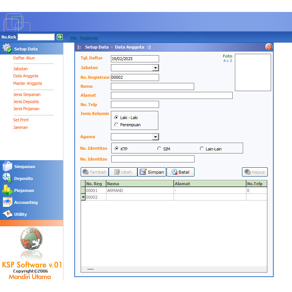Click the Foto 4 x 3 photo box

[x=253, y=72]
